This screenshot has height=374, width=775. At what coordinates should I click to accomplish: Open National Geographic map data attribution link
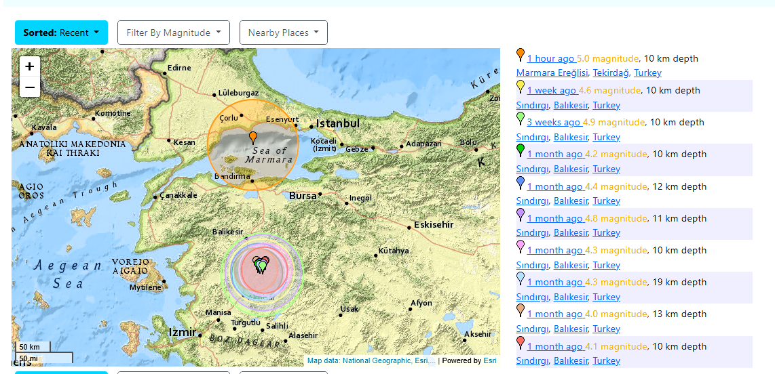(x=371, y=361)
